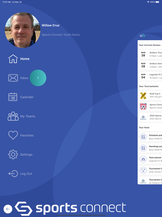Tap the round back arrow button

click(x=8, y=209)
